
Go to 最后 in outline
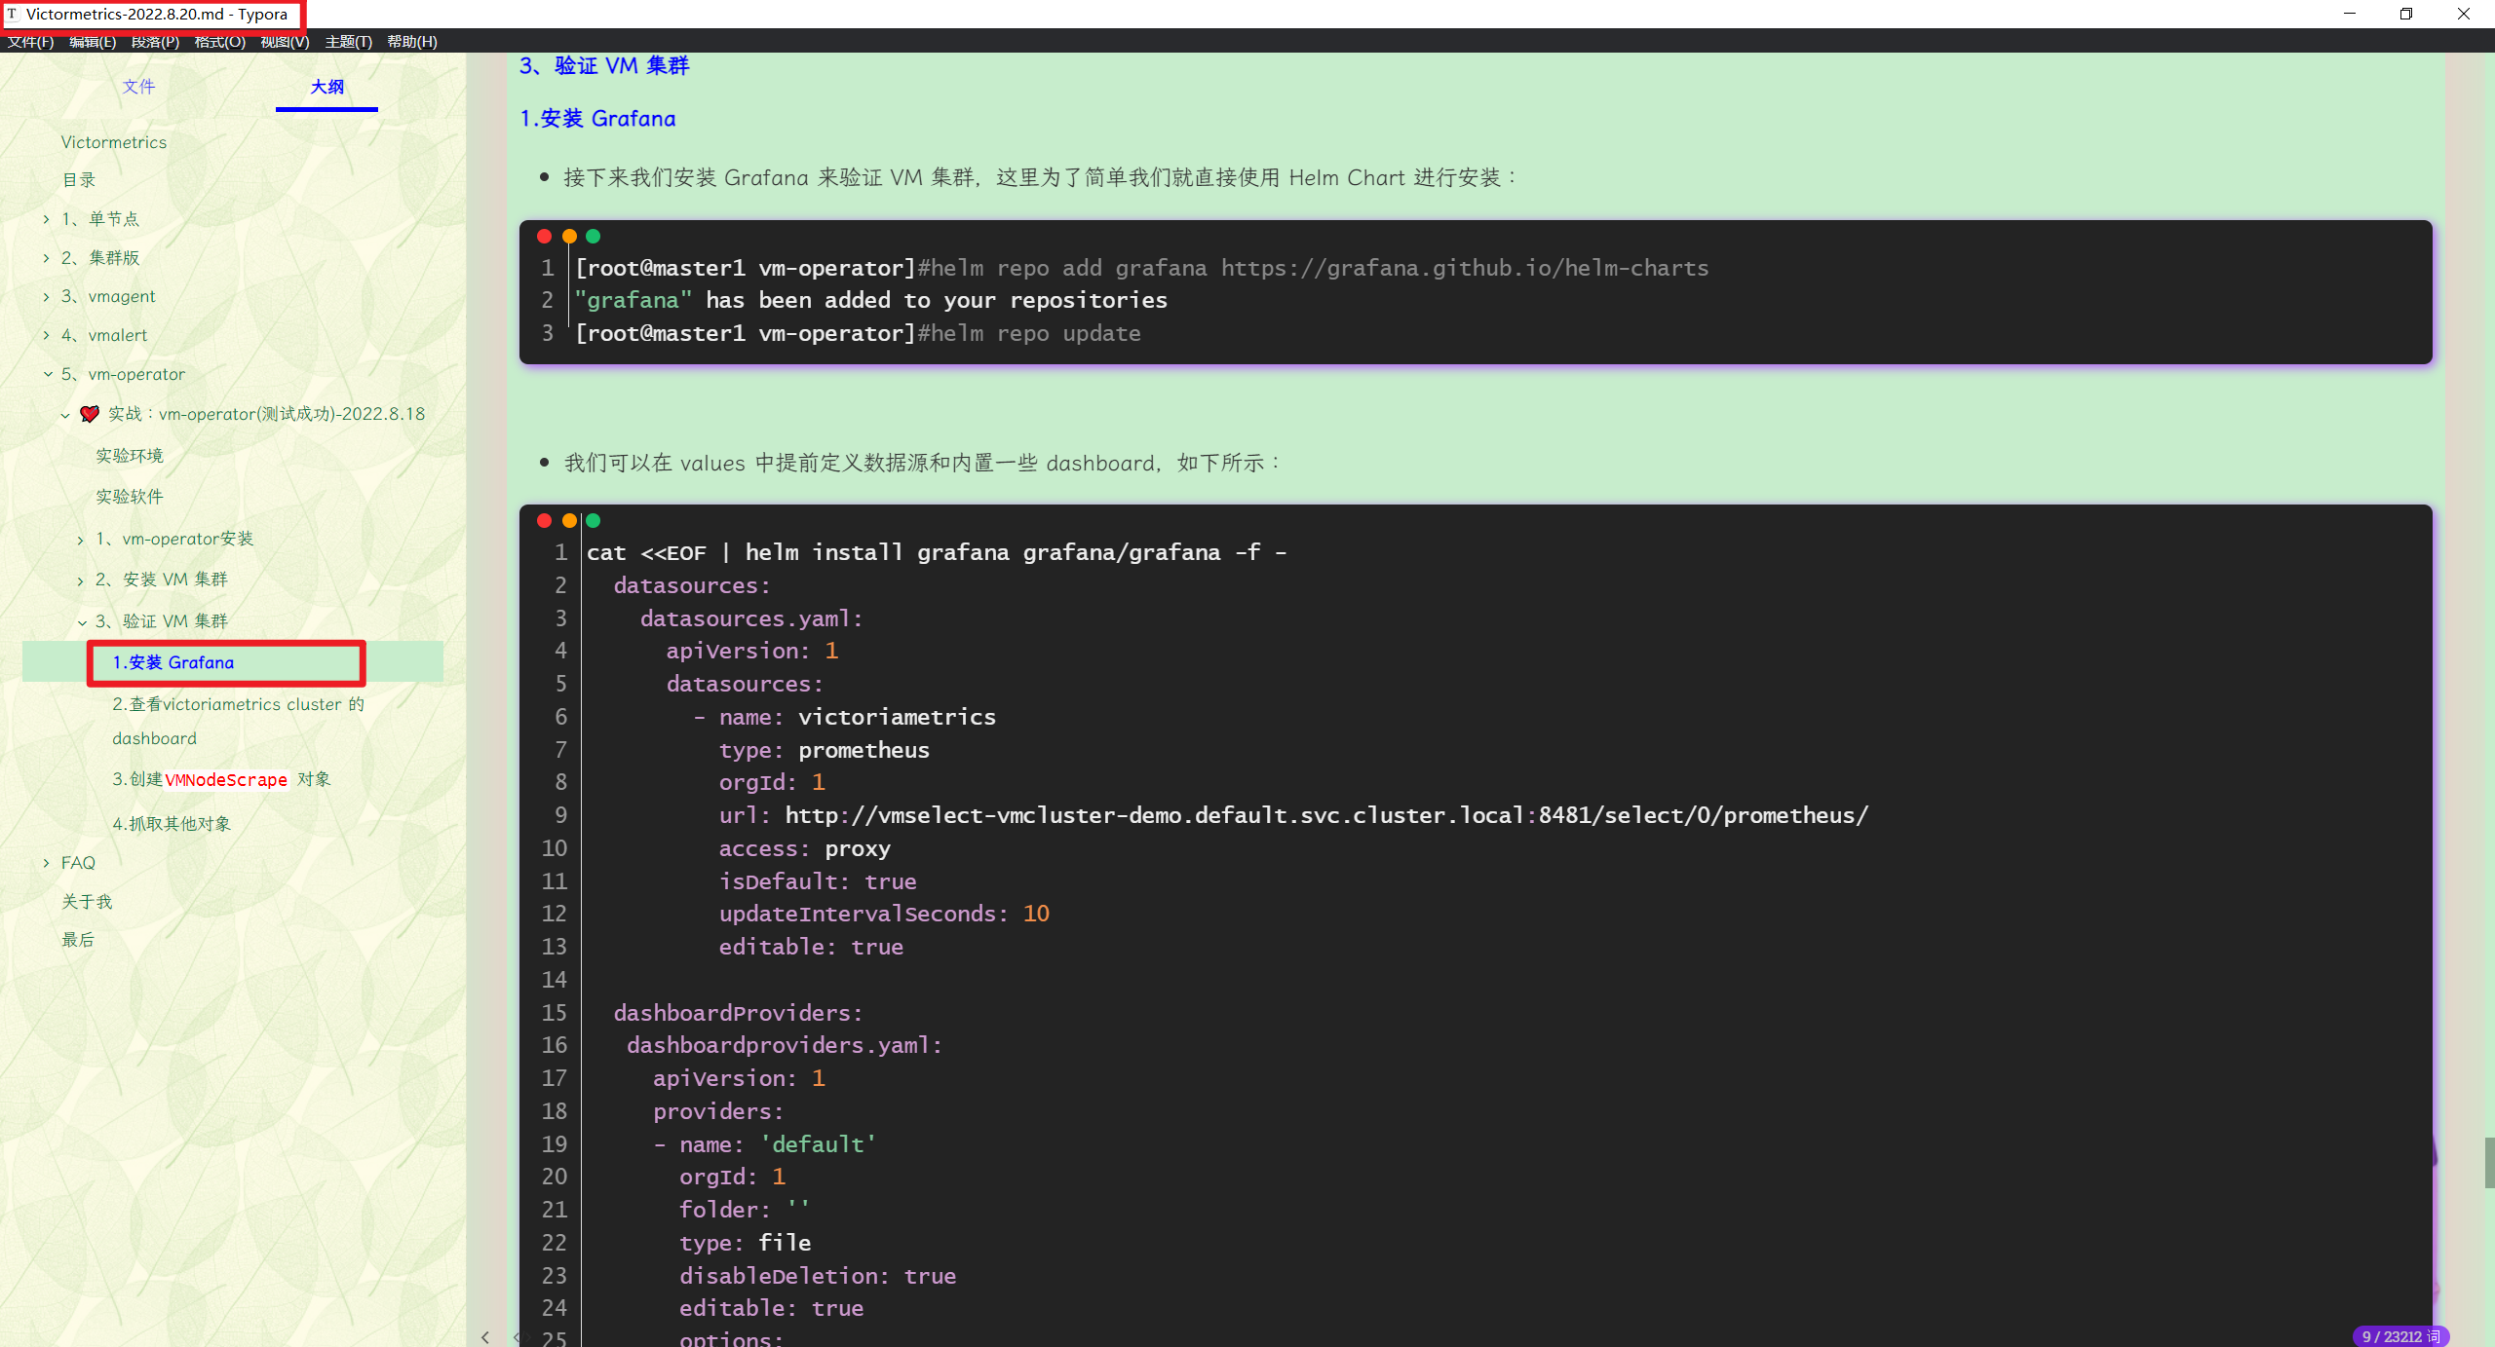click(78, 940)
